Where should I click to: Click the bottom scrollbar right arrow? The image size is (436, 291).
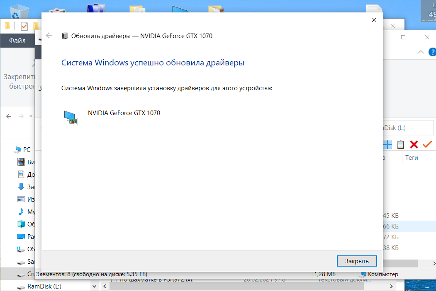[x=391, y=286]
